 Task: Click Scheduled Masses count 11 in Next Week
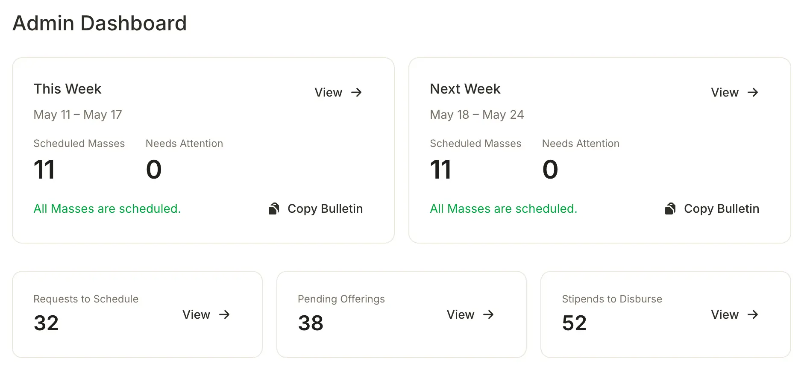pyautogui.click(x=441, y=170)
